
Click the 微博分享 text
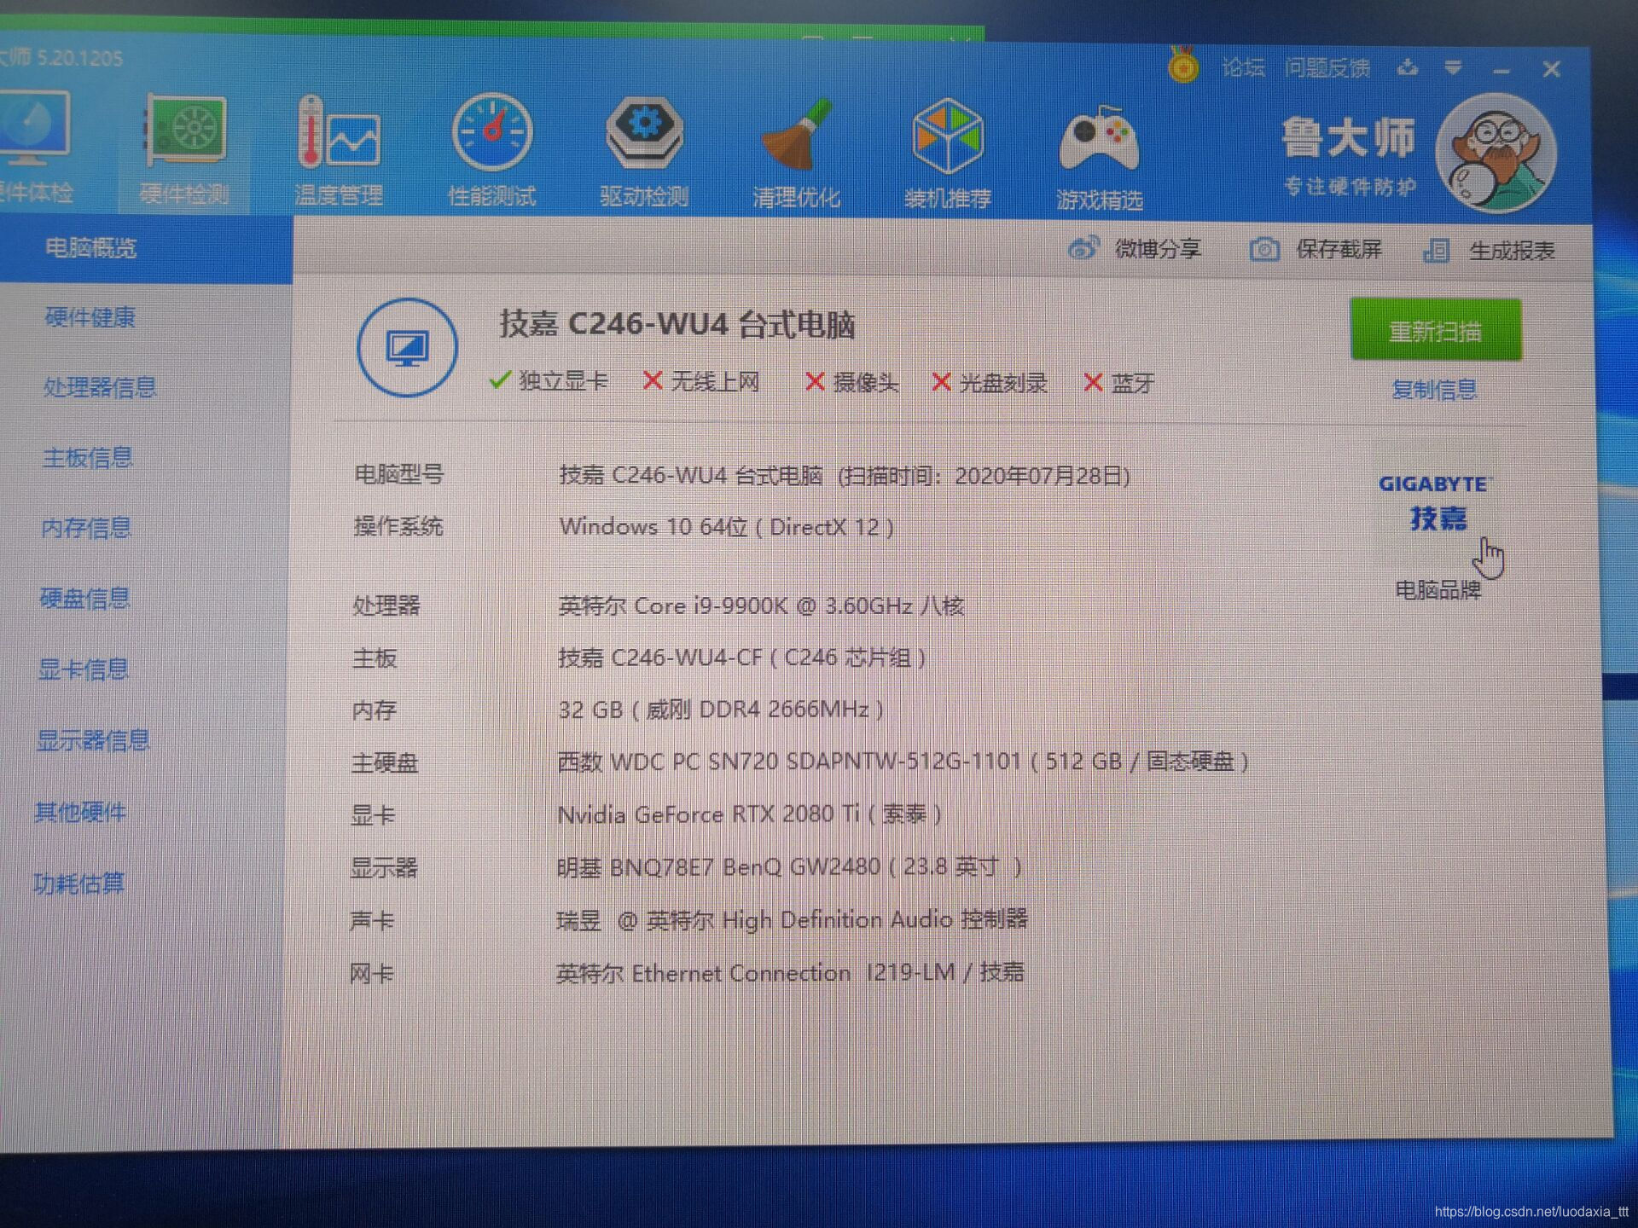click(1158, 248)
